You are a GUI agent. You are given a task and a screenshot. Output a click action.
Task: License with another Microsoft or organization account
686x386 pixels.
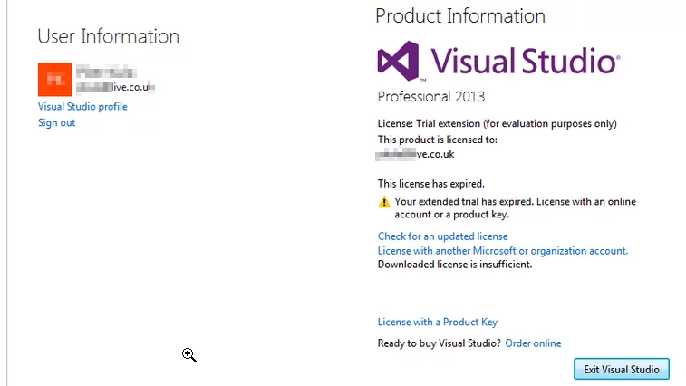tap(502, 251)
